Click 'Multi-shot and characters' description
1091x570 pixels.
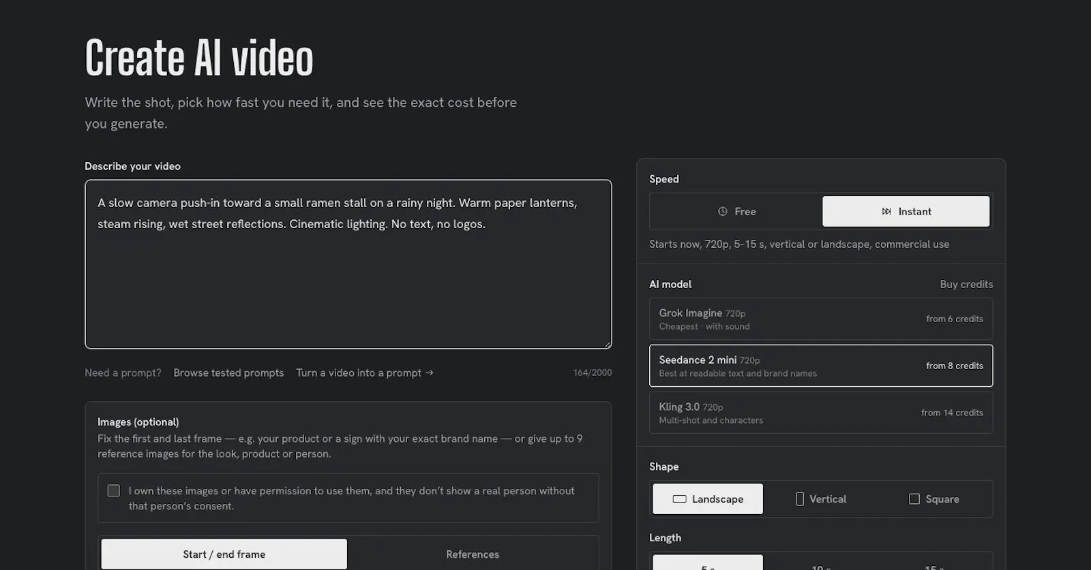point(711,420)
